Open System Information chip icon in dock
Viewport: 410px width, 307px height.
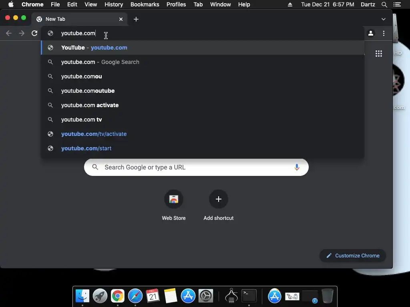tap(231, 296)
